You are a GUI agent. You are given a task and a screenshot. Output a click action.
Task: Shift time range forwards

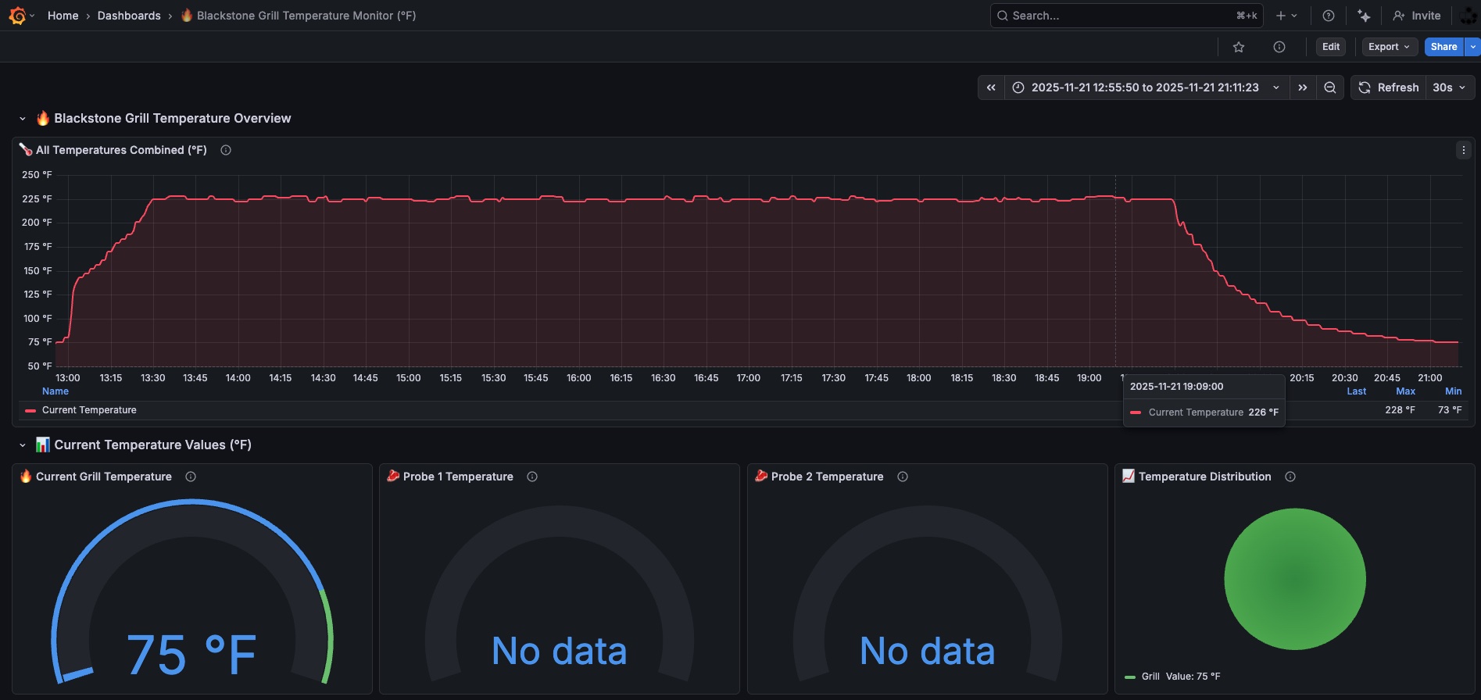point(1302,87)
